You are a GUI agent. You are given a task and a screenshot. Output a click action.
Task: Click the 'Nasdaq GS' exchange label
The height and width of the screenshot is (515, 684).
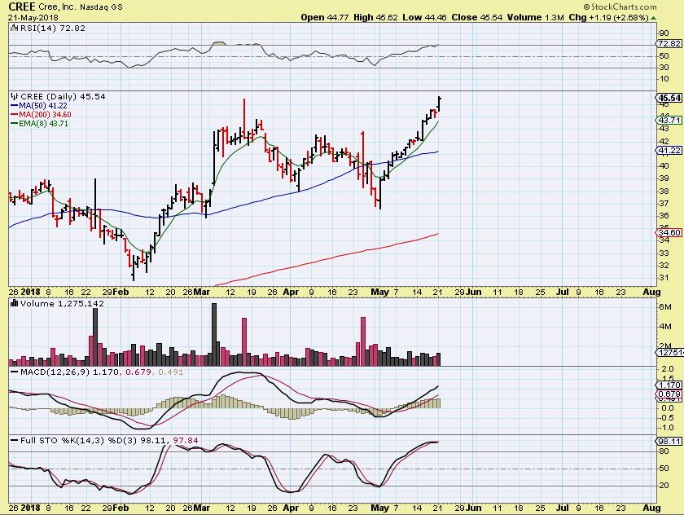tap(101, 7)
